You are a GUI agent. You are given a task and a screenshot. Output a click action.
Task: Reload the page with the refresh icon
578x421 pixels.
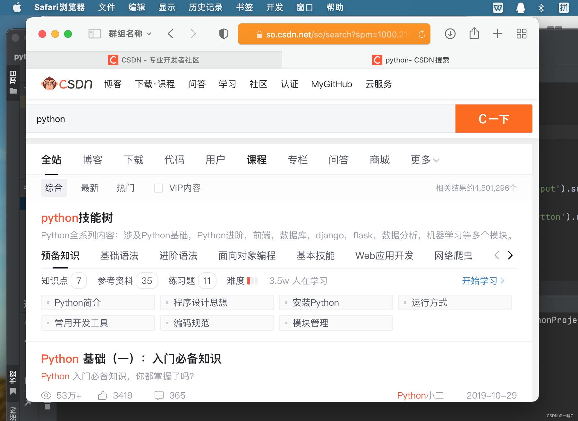coord(422,34)
